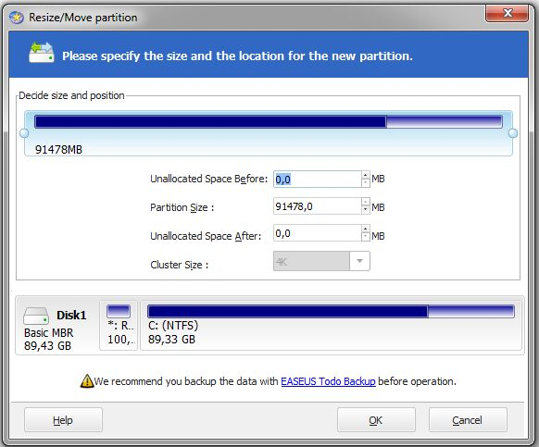Click the yellow warning triangle icon
The width and height of the screenshot is (539, 447).
87,381
